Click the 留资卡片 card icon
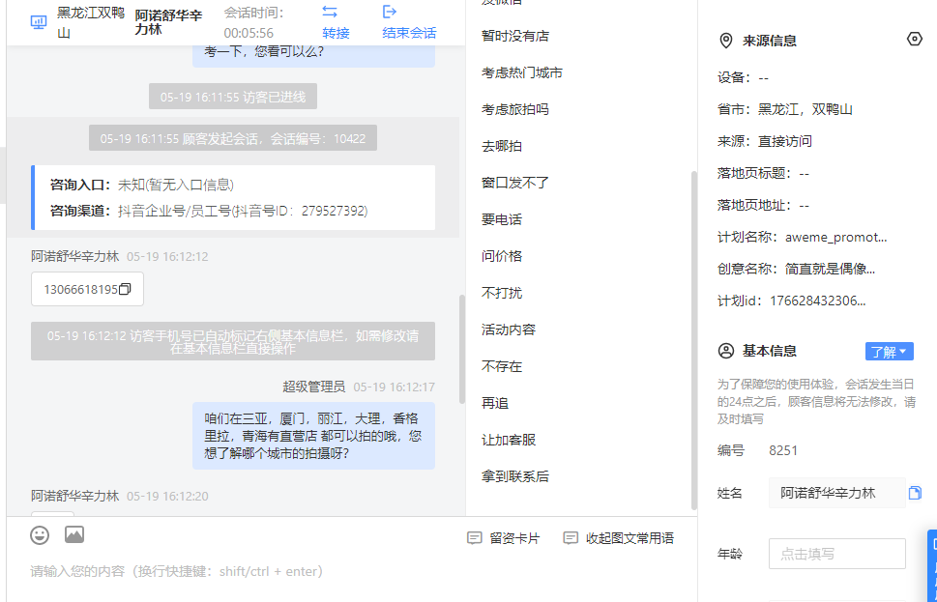This screenshot has height=602, width=937. point(475,538)
